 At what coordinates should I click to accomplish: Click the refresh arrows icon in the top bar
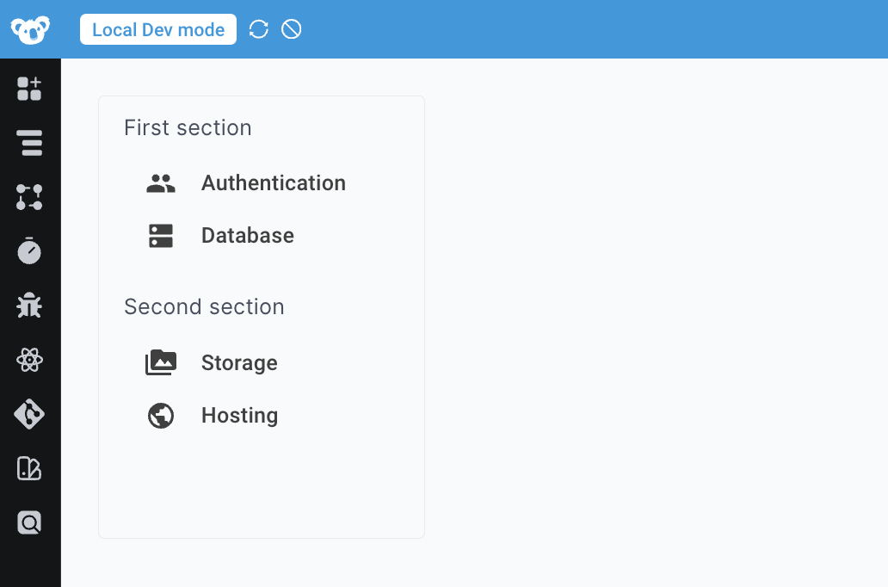tap(258, 28)
